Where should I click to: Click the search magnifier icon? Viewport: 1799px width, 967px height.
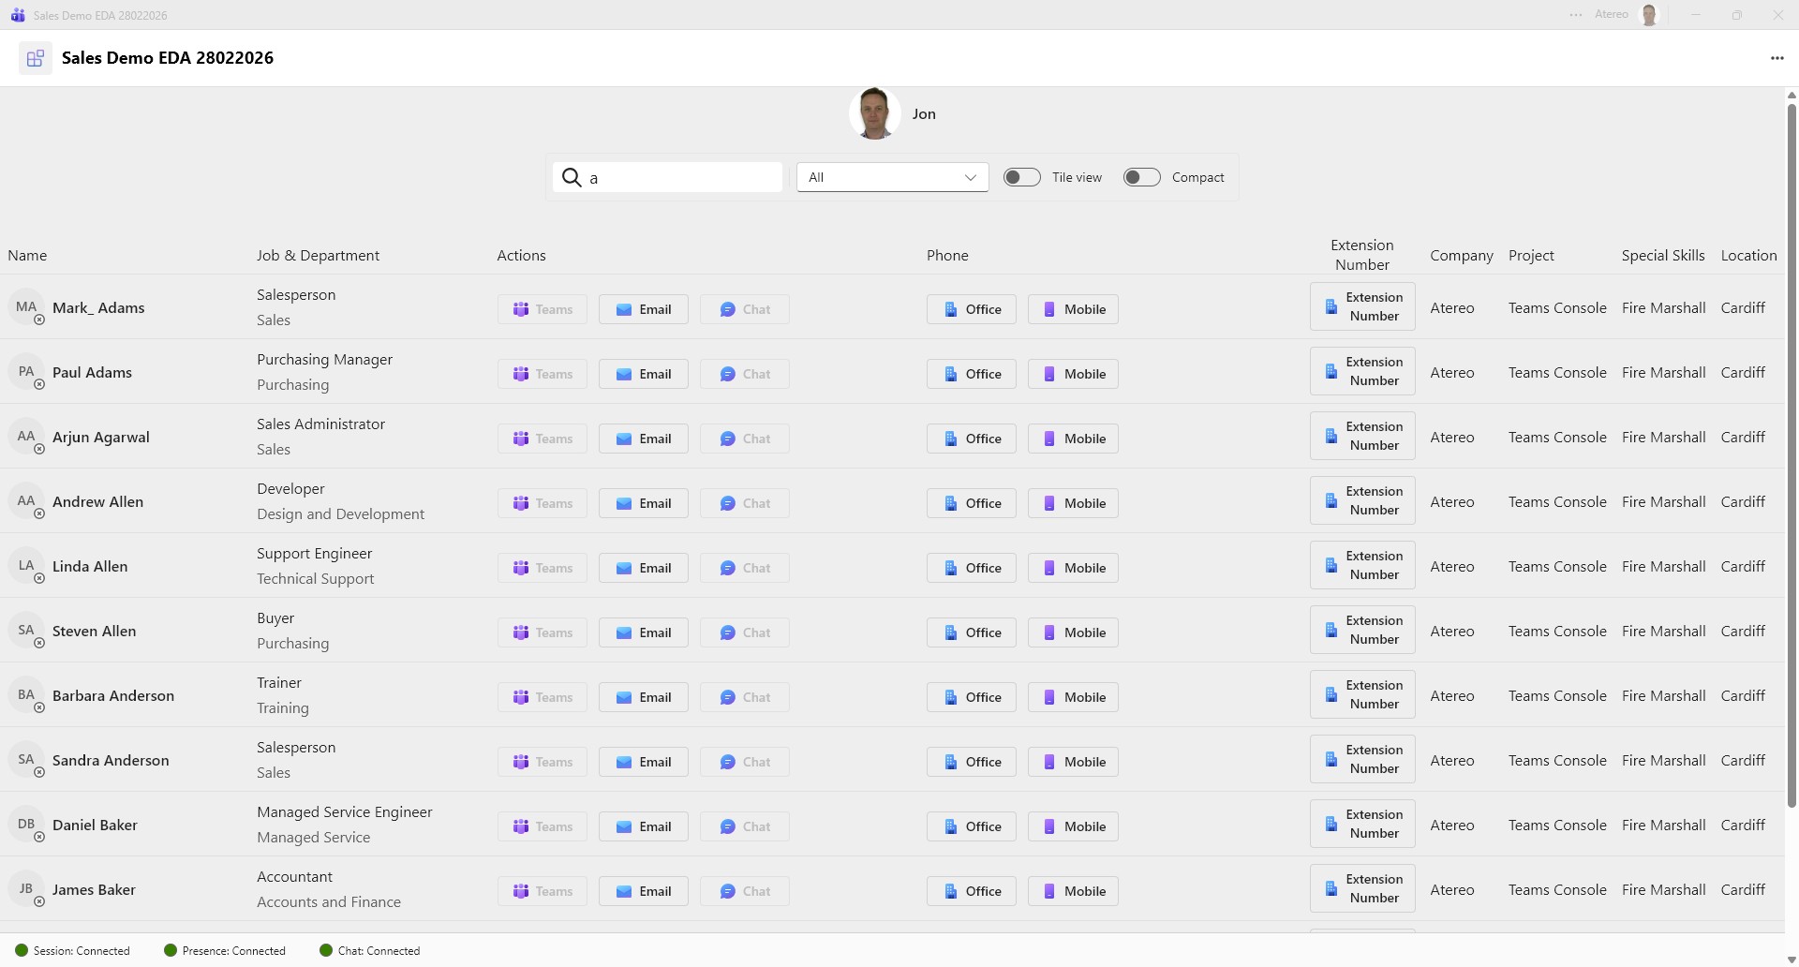click(x=572, y=177)
